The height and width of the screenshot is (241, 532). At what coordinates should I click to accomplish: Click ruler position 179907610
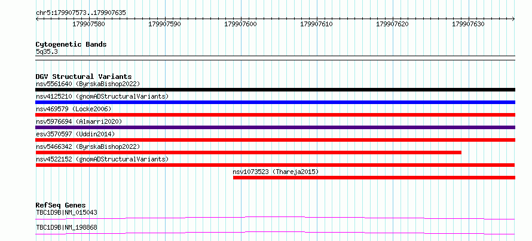click(317, 24)
